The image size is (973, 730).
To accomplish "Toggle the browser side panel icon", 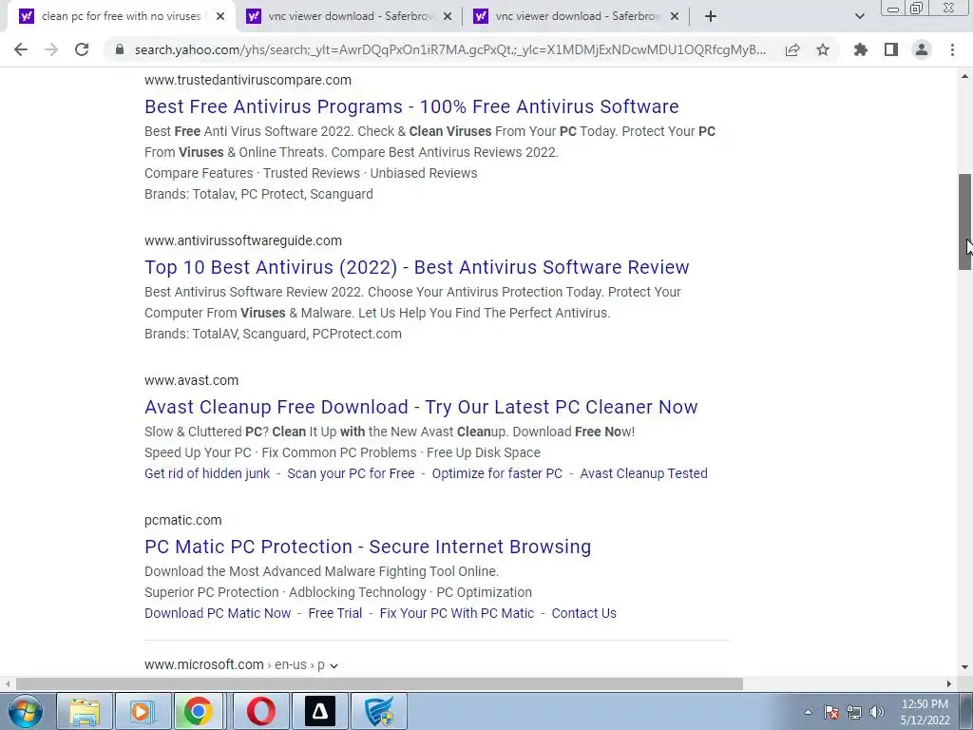I will [891, 49].
